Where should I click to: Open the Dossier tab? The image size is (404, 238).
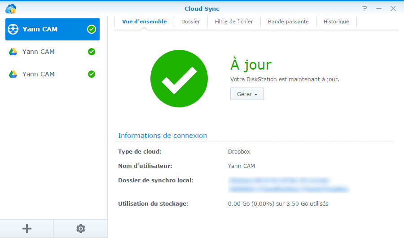click(x=191, y=22)
